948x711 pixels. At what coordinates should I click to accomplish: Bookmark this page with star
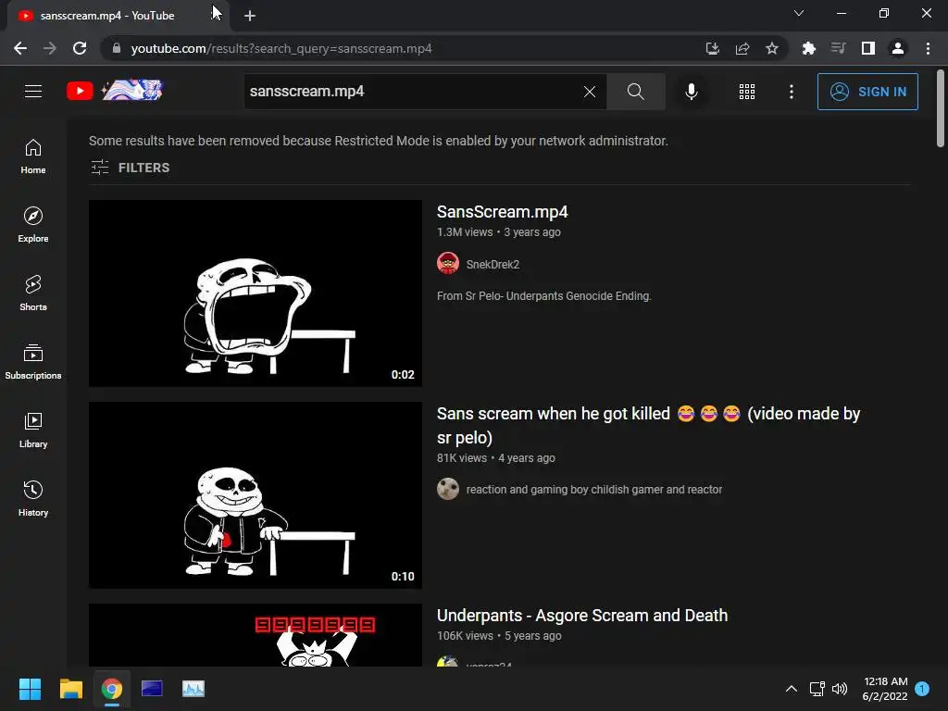pos(772,48)
